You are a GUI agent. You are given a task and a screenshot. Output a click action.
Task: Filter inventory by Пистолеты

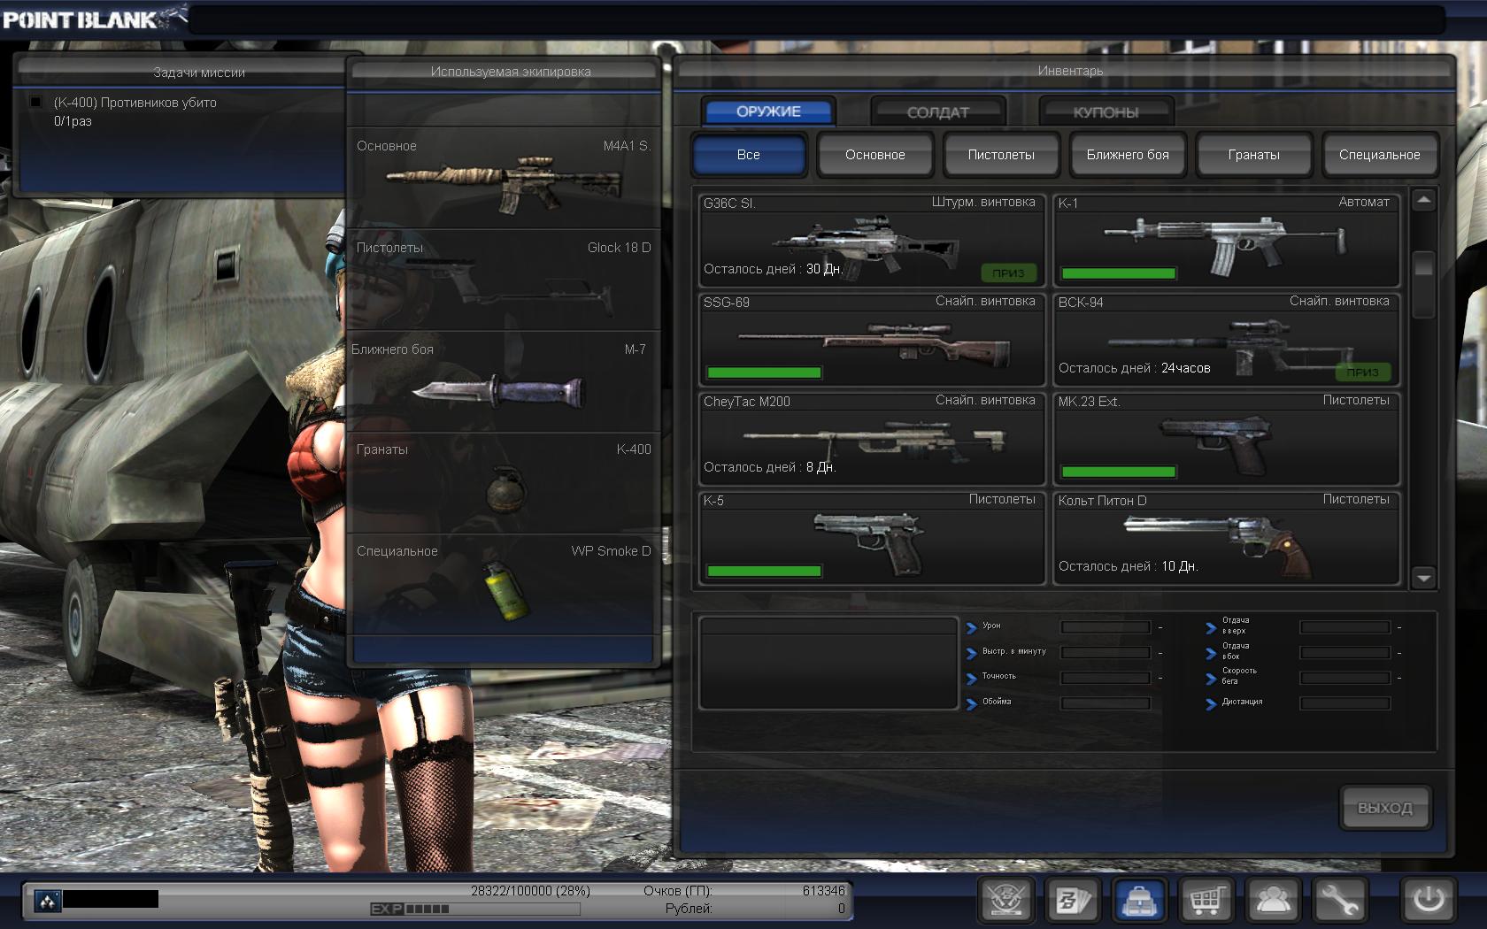1001,155
